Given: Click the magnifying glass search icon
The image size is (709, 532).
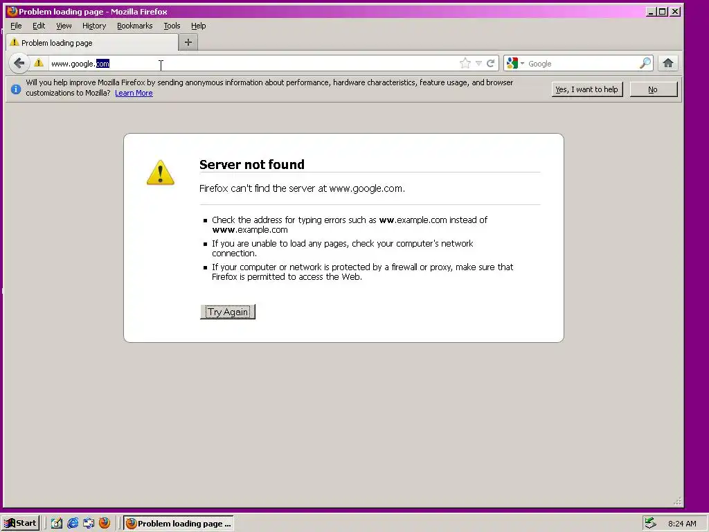Looking at the screenshot, I should click(x=645, y=63).
